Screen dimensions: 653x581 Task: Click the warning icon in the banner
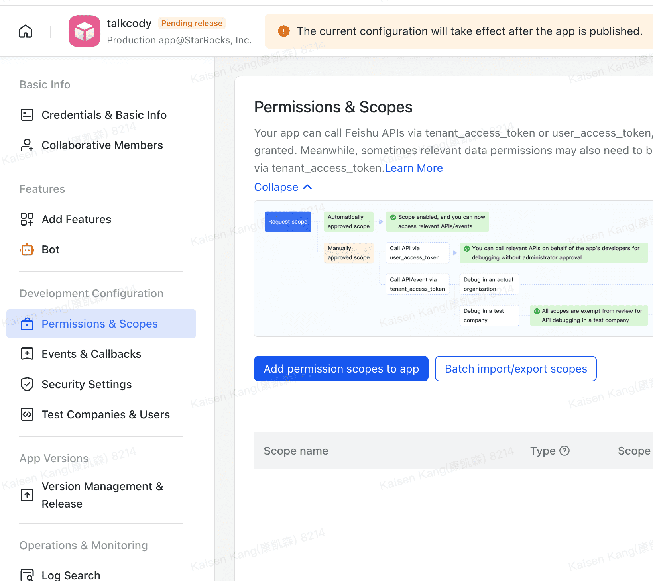(x=283, y=31)
